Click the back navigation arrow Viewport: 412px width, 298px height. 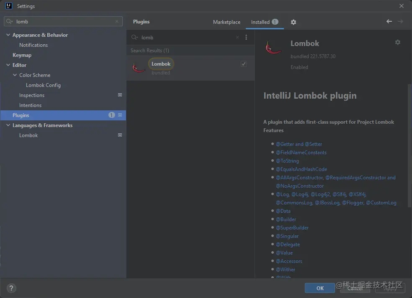(389, 21)
